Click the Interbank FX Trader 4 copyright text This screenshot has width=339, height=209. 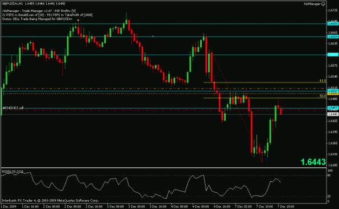pos(50,200)
